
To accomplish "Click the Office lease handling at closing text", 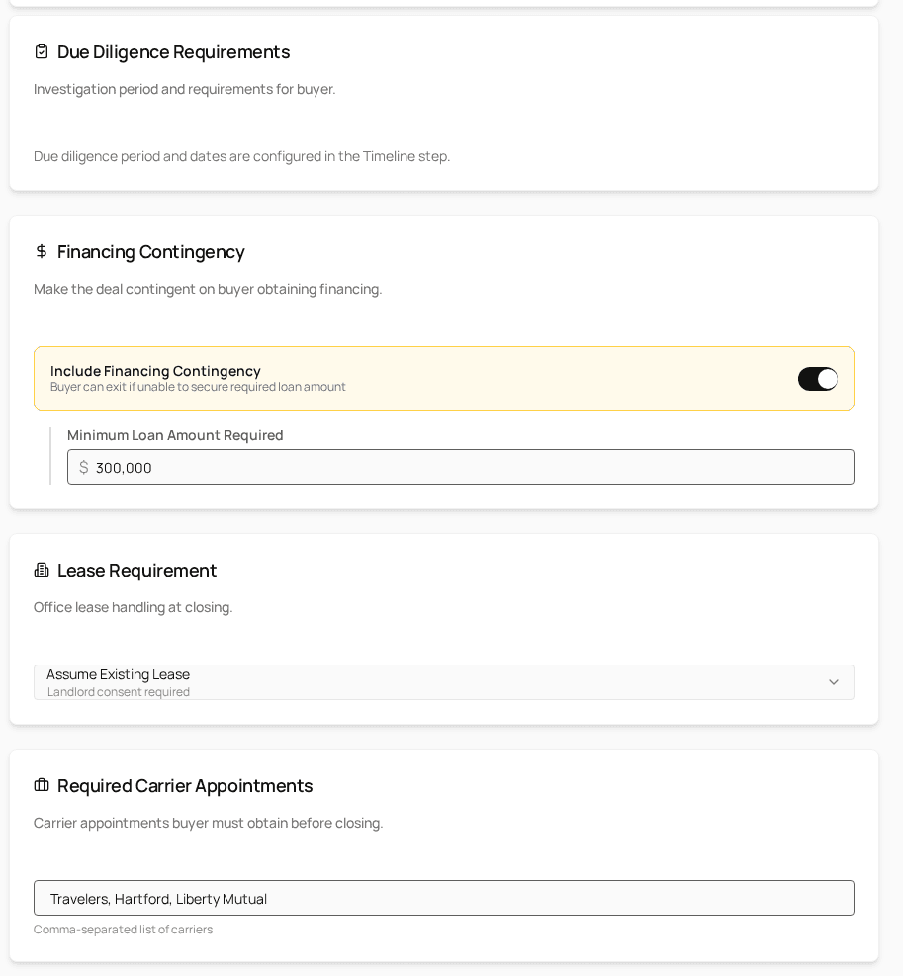I will [134, 607].
